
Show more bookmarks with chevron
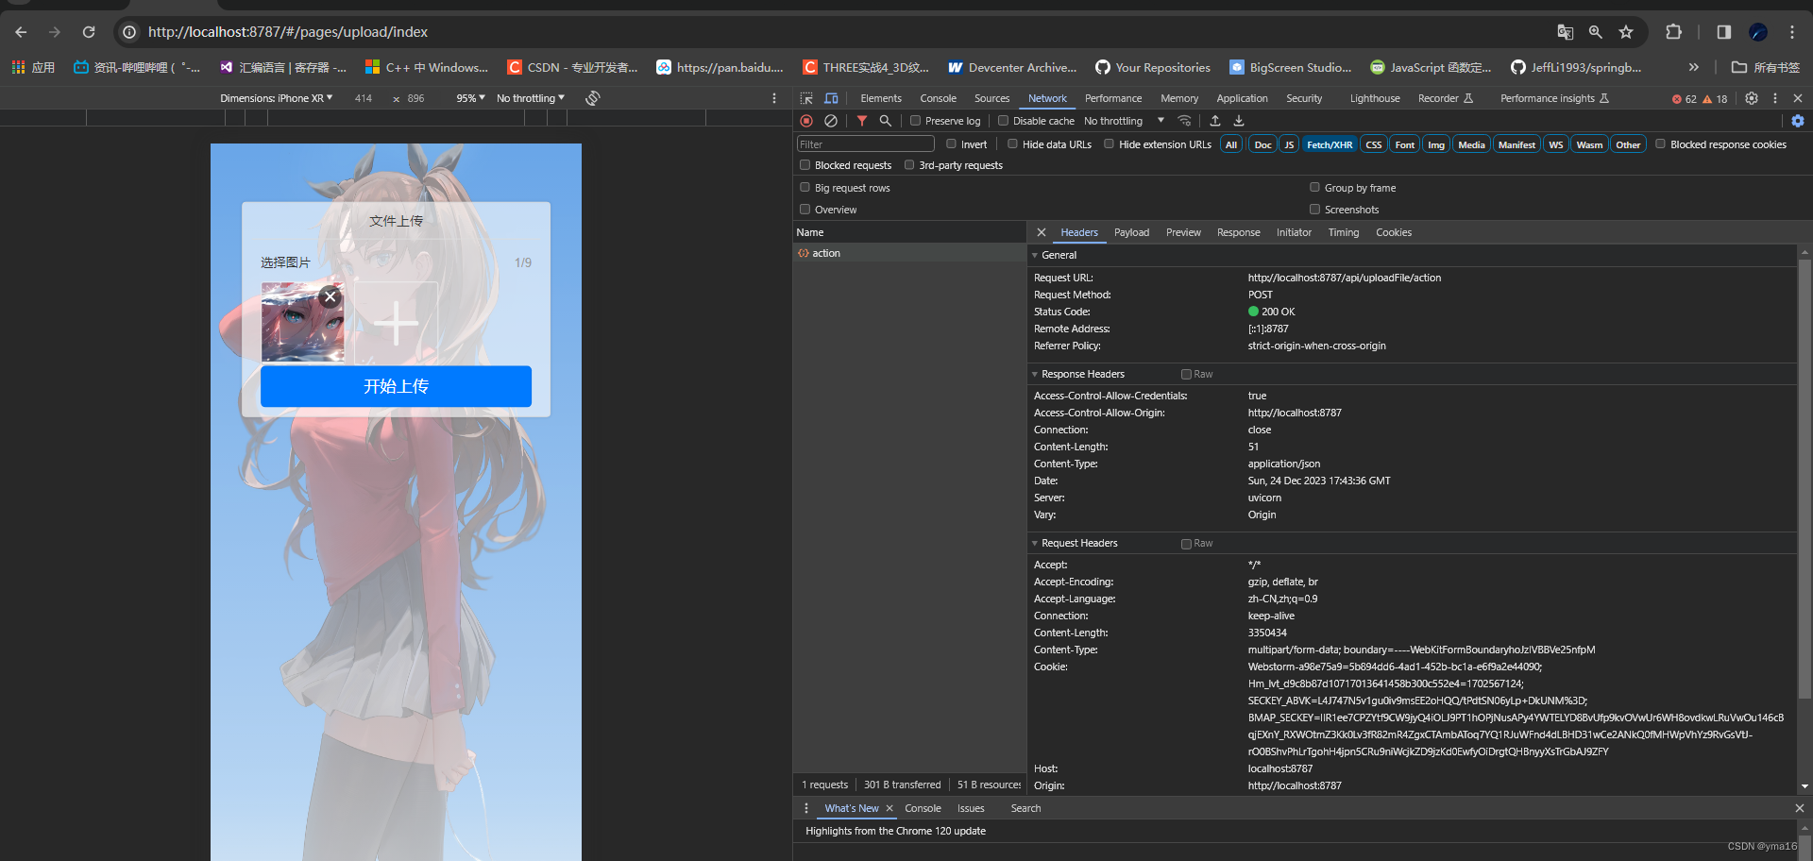click(1694, 67)
